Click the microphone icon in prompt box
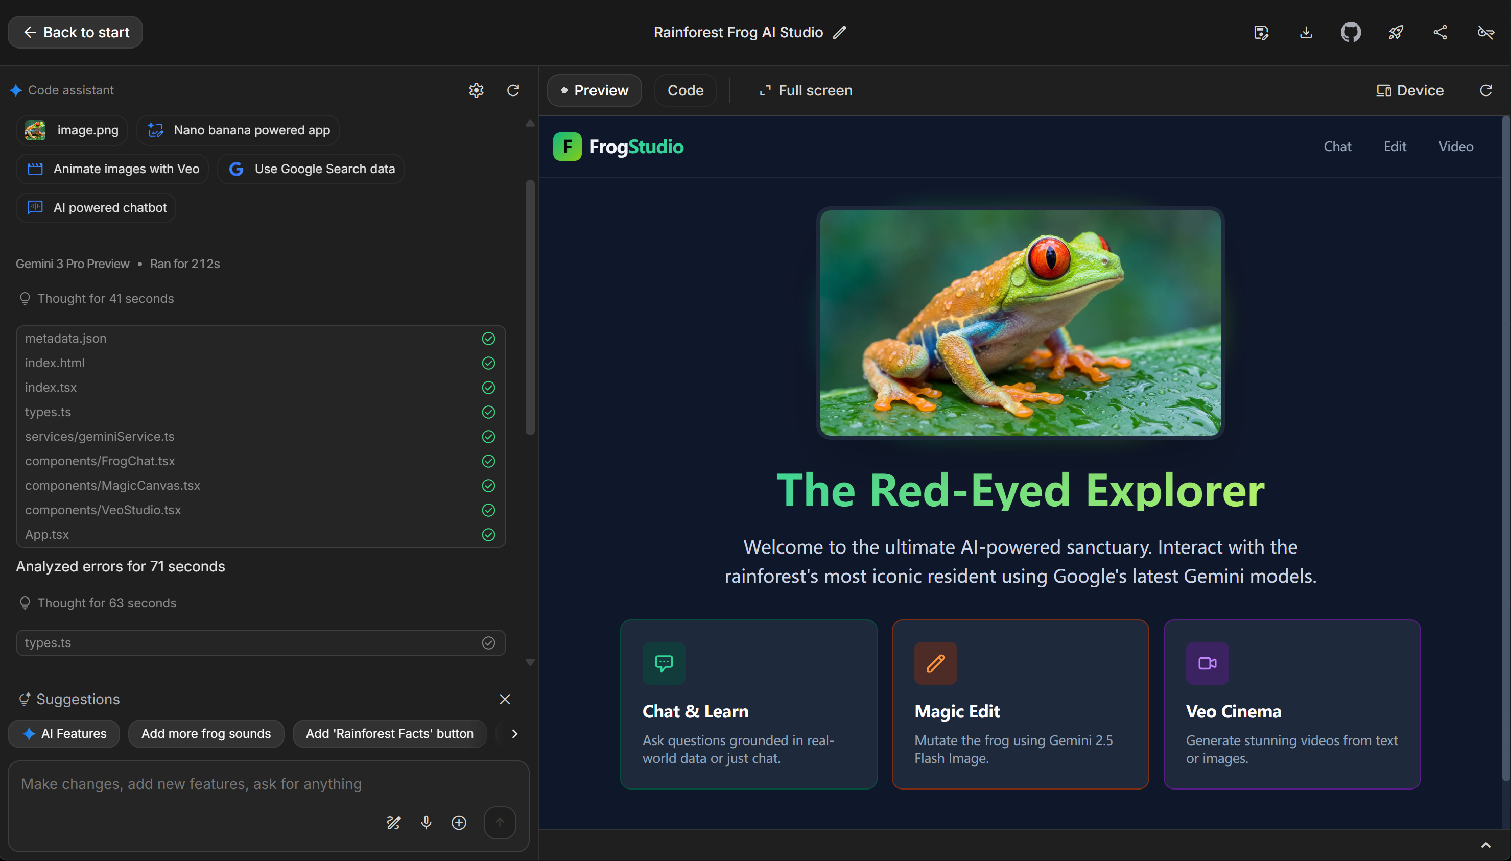1511x861 pixels. click(x=426, y=822)
